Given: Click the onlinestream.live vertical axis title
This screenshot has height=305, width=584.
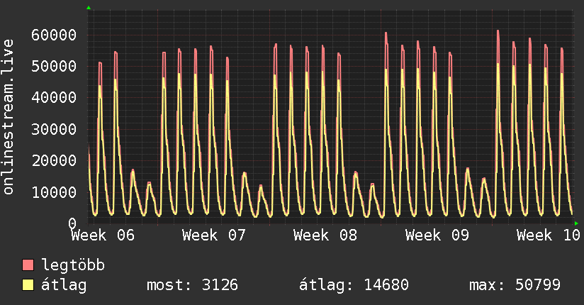Looking at the screenshot, I should pyautogui.click(x=9, y=117).
